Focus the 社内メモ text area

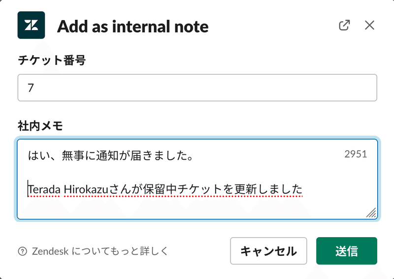197,179
